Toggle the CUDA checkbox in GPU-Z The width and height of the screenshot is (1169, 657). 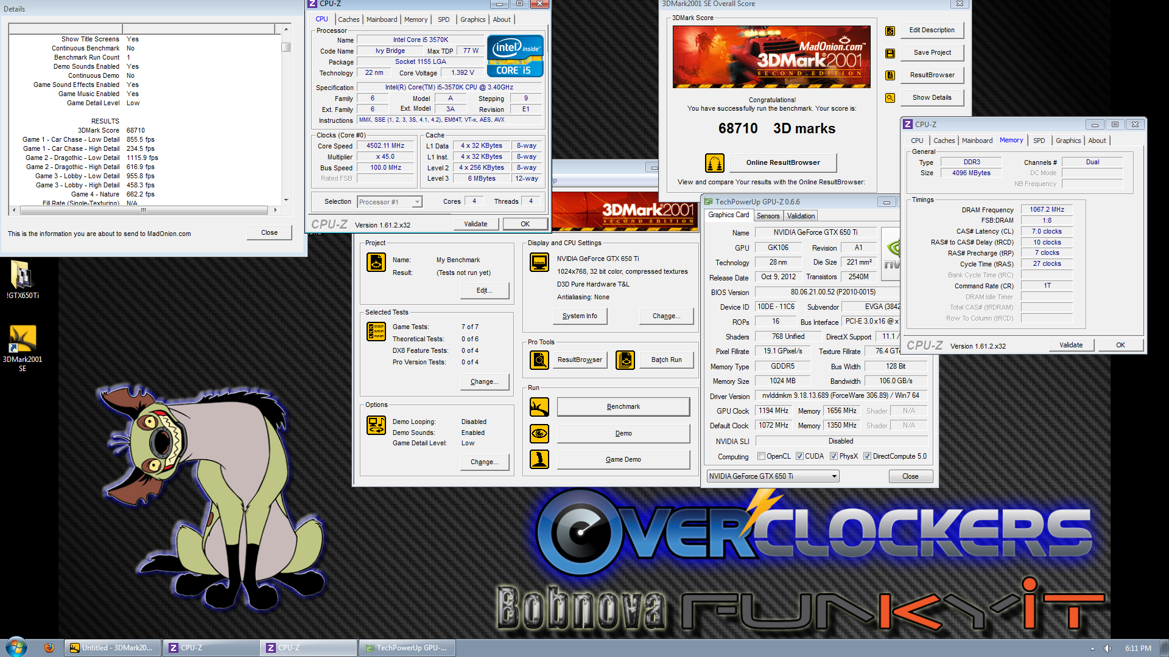pos(799,456)
